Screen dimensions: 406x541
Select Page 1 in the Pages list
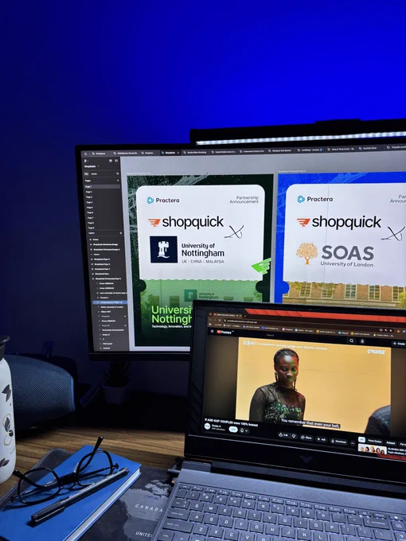point(102,187)
